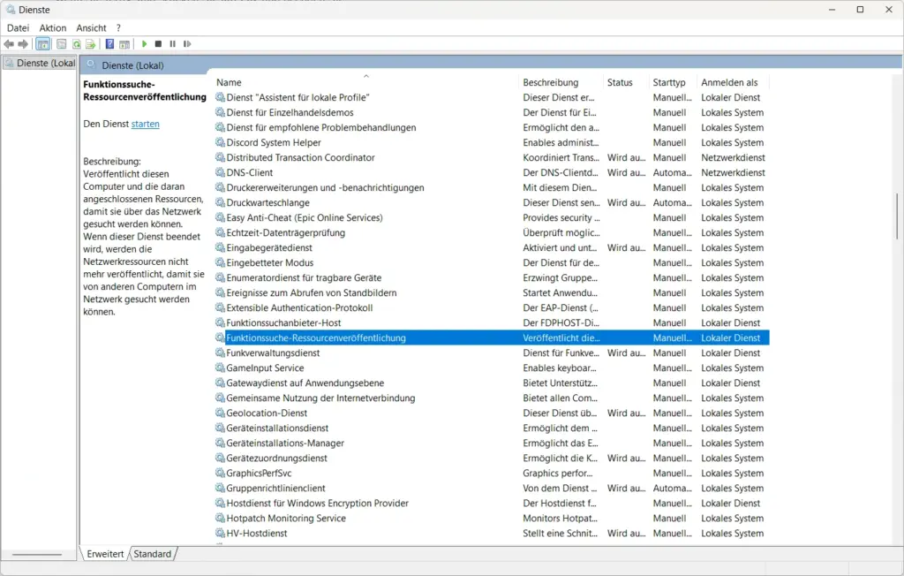Sort by the Name column header
The height and width of the screenshot is (576, 904).
366,82
